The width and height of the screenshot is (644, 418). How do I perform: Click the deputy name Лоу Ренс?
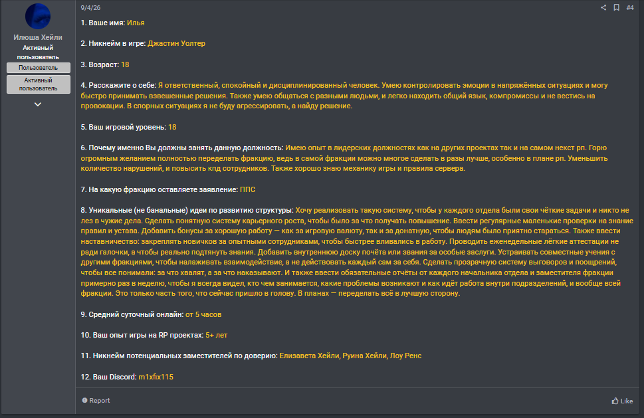tap(405, 356)
